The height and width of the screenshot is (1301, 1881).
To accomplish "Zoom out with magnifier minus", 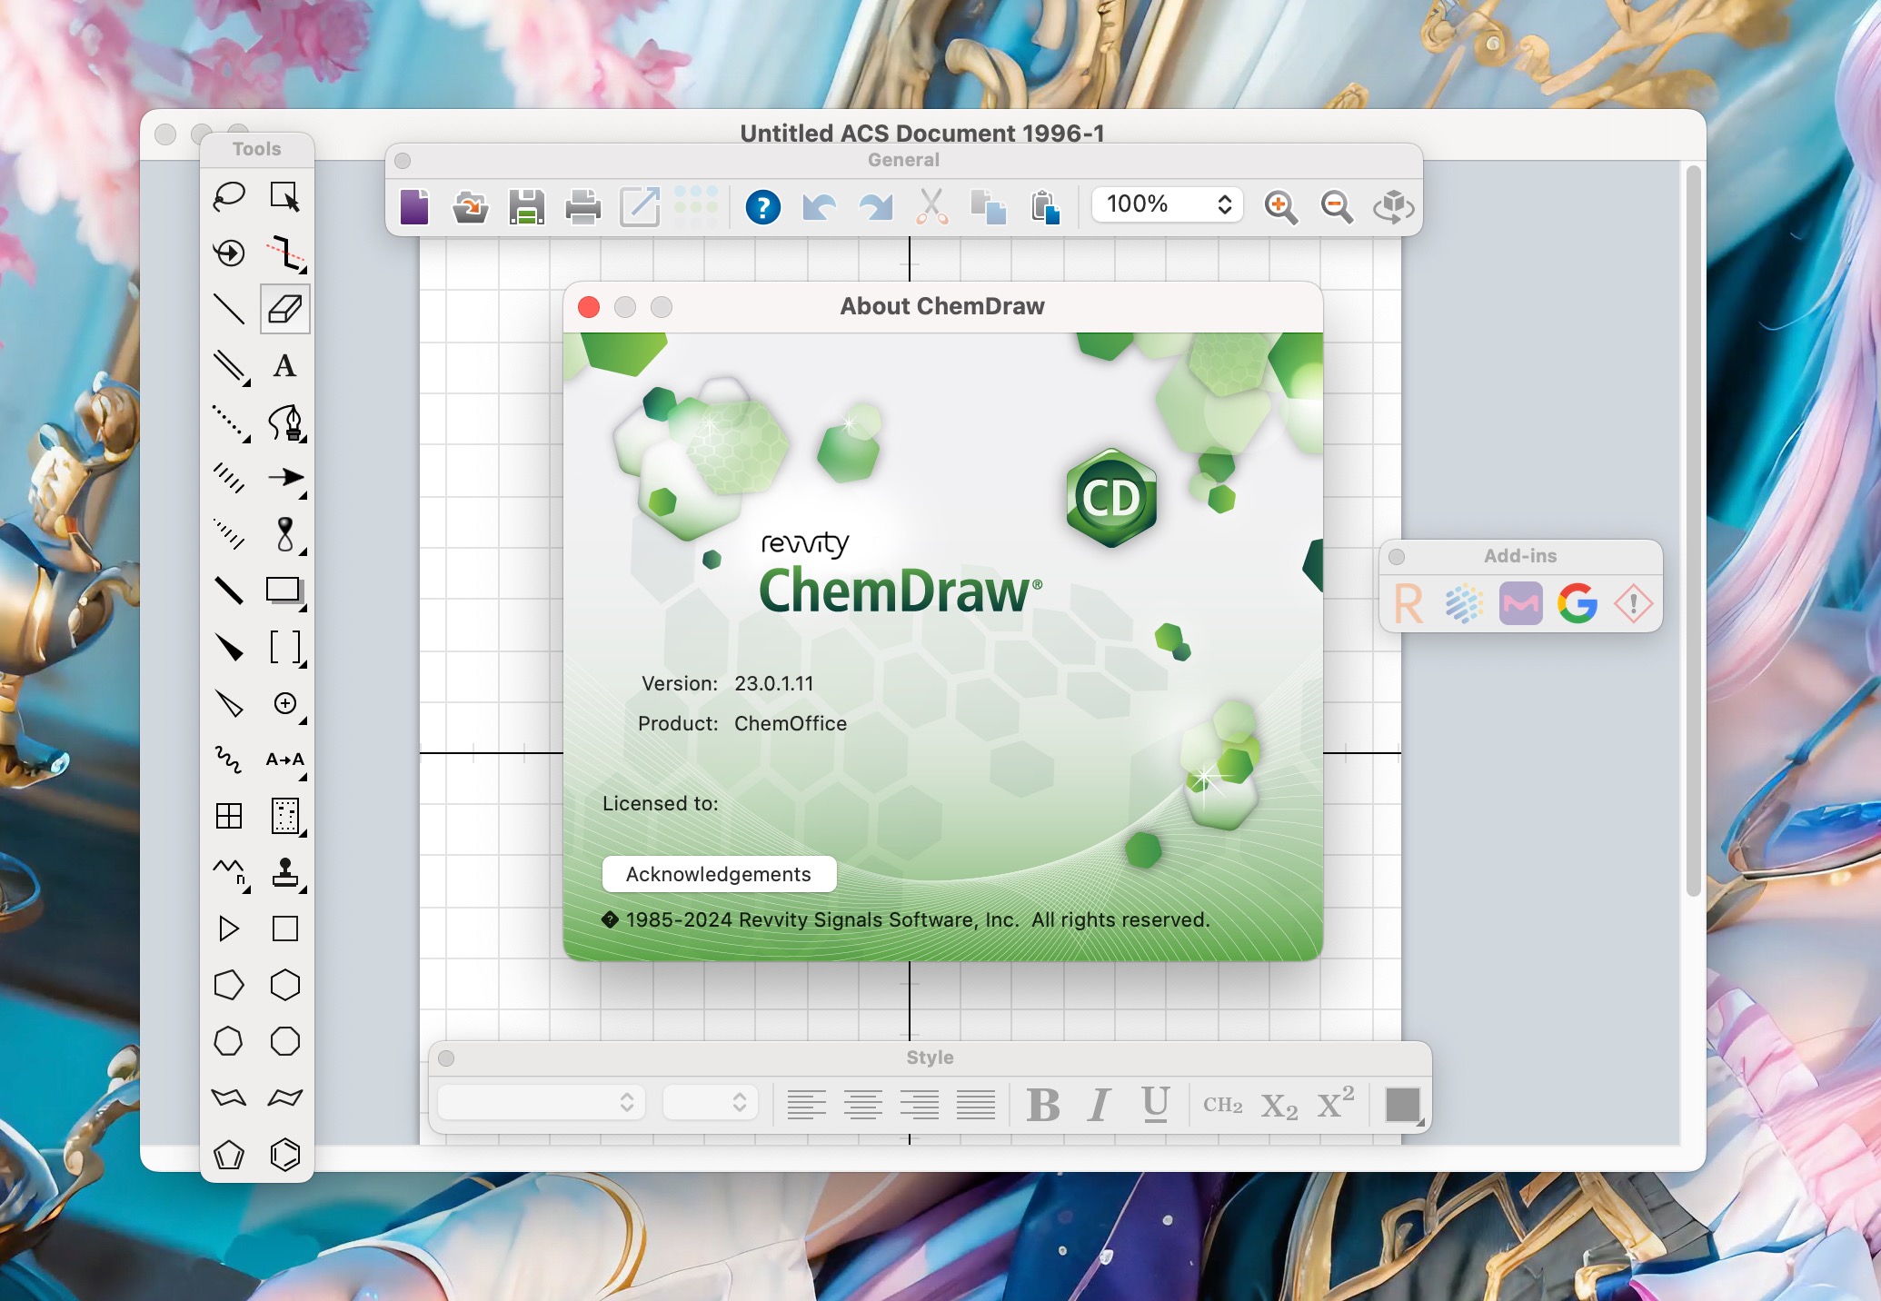I will pos(1337,206).
